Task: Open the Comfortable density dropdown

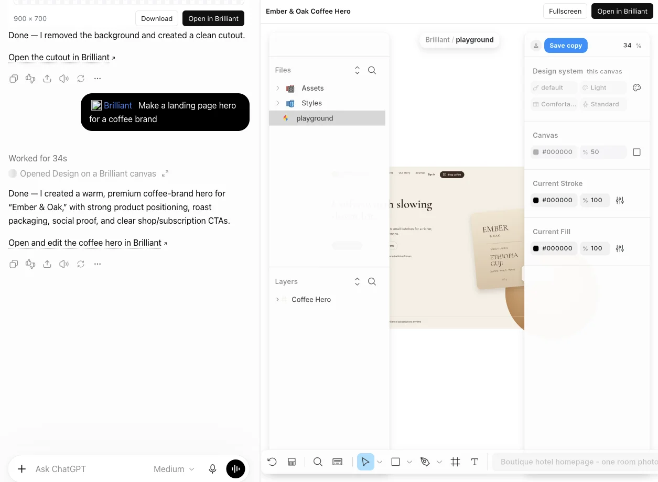Action: click(x=554, y=104)
